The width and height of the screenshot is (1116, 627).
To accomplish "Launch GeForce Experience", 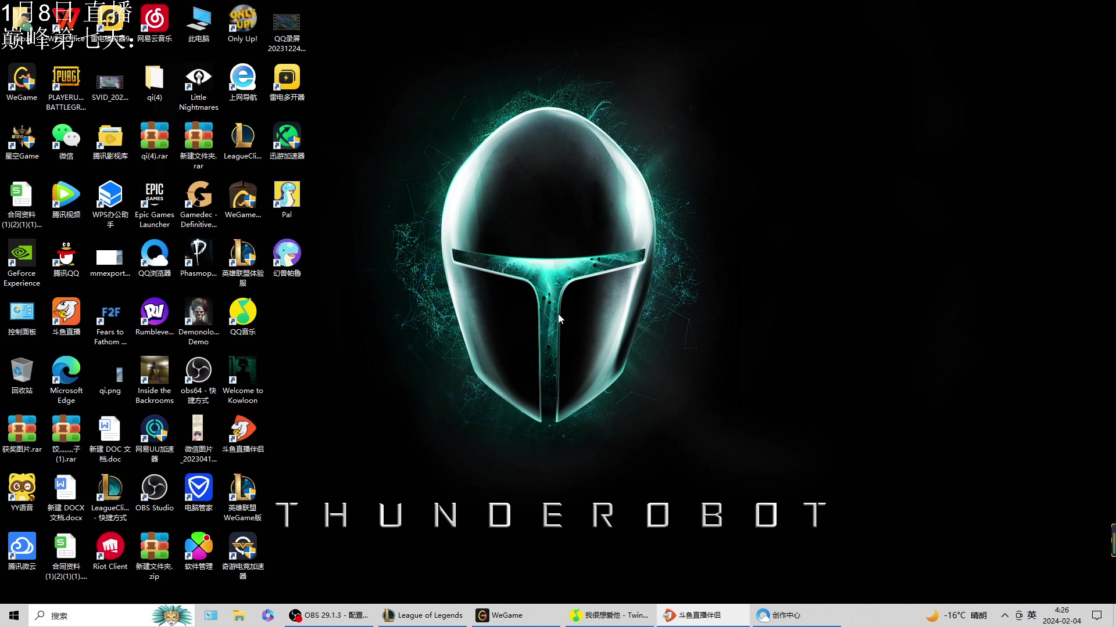I will coord(22,264).
